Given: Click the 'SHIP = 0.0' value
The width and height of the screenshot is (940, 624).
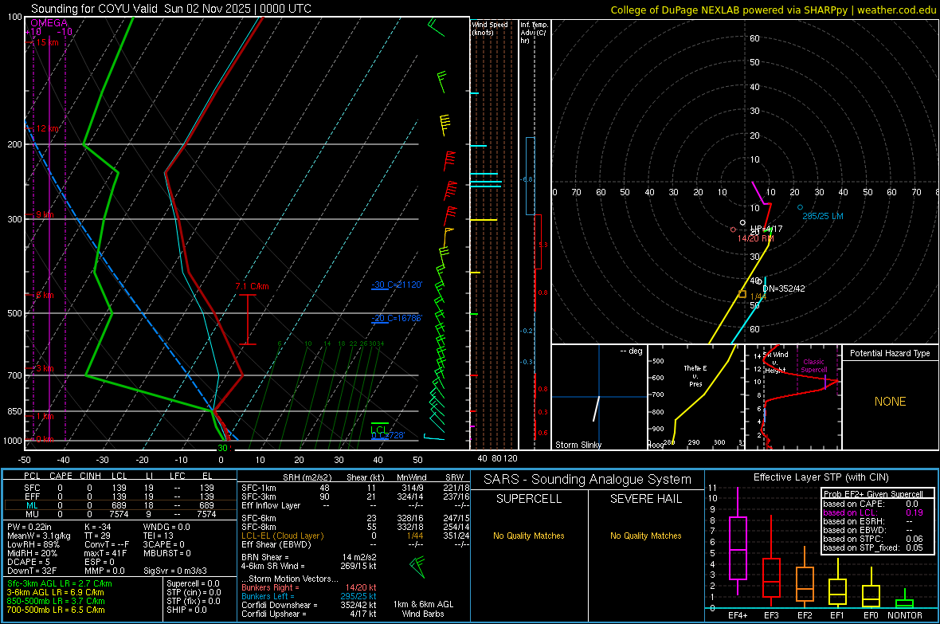Looking at the screenshot, I should [186, 610].
